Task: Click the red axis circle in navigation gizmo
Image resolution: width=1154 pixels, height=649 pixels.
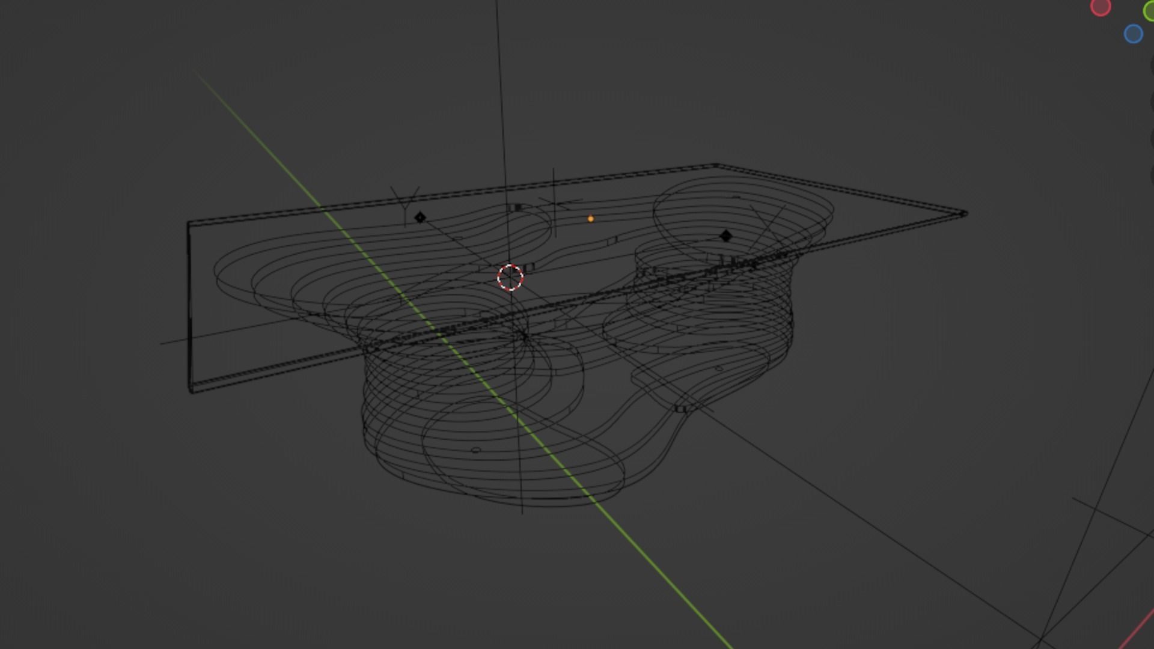Action: coord(1100,7)
